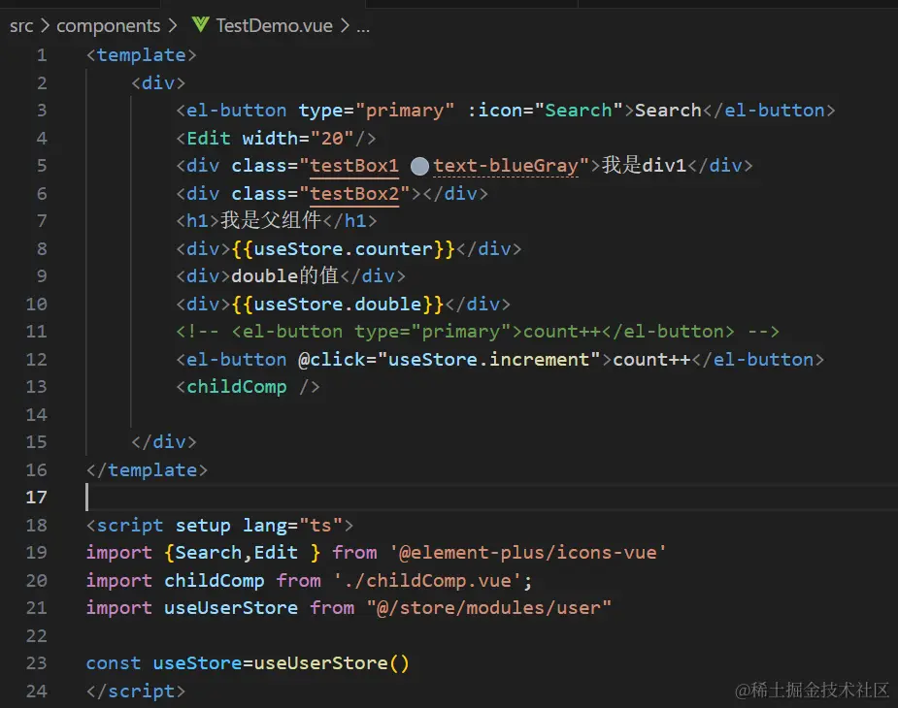Click the "@/store/modules/user" import path
898x708 pixels.
pyautogui.click(x=489, y=608)
